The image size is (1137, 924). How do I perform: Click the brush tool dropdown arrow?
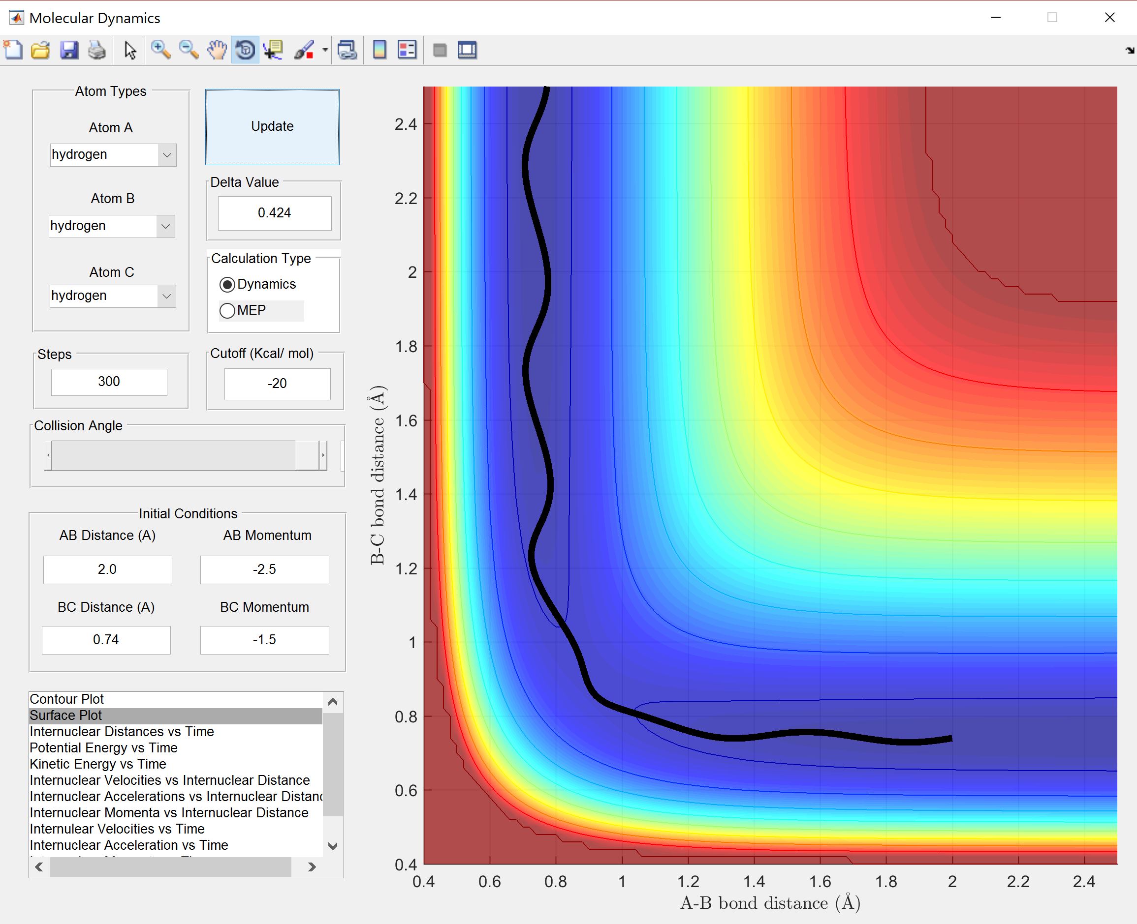(325, 50)
